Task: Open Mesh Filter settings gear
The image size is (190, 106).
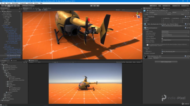Action: (x=189, y=24)
